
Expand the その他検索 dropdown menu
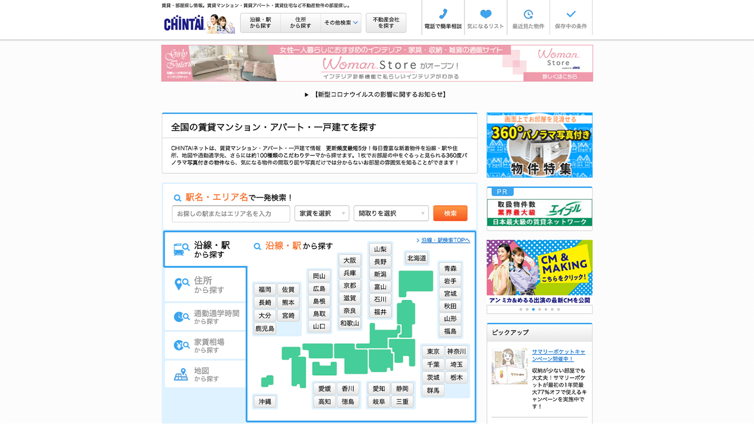[340, 23]
